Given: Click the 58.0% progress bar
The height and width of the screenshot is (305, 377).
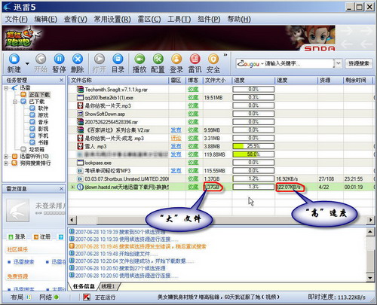Looking at the screenshot, I should tap(253, 154).
